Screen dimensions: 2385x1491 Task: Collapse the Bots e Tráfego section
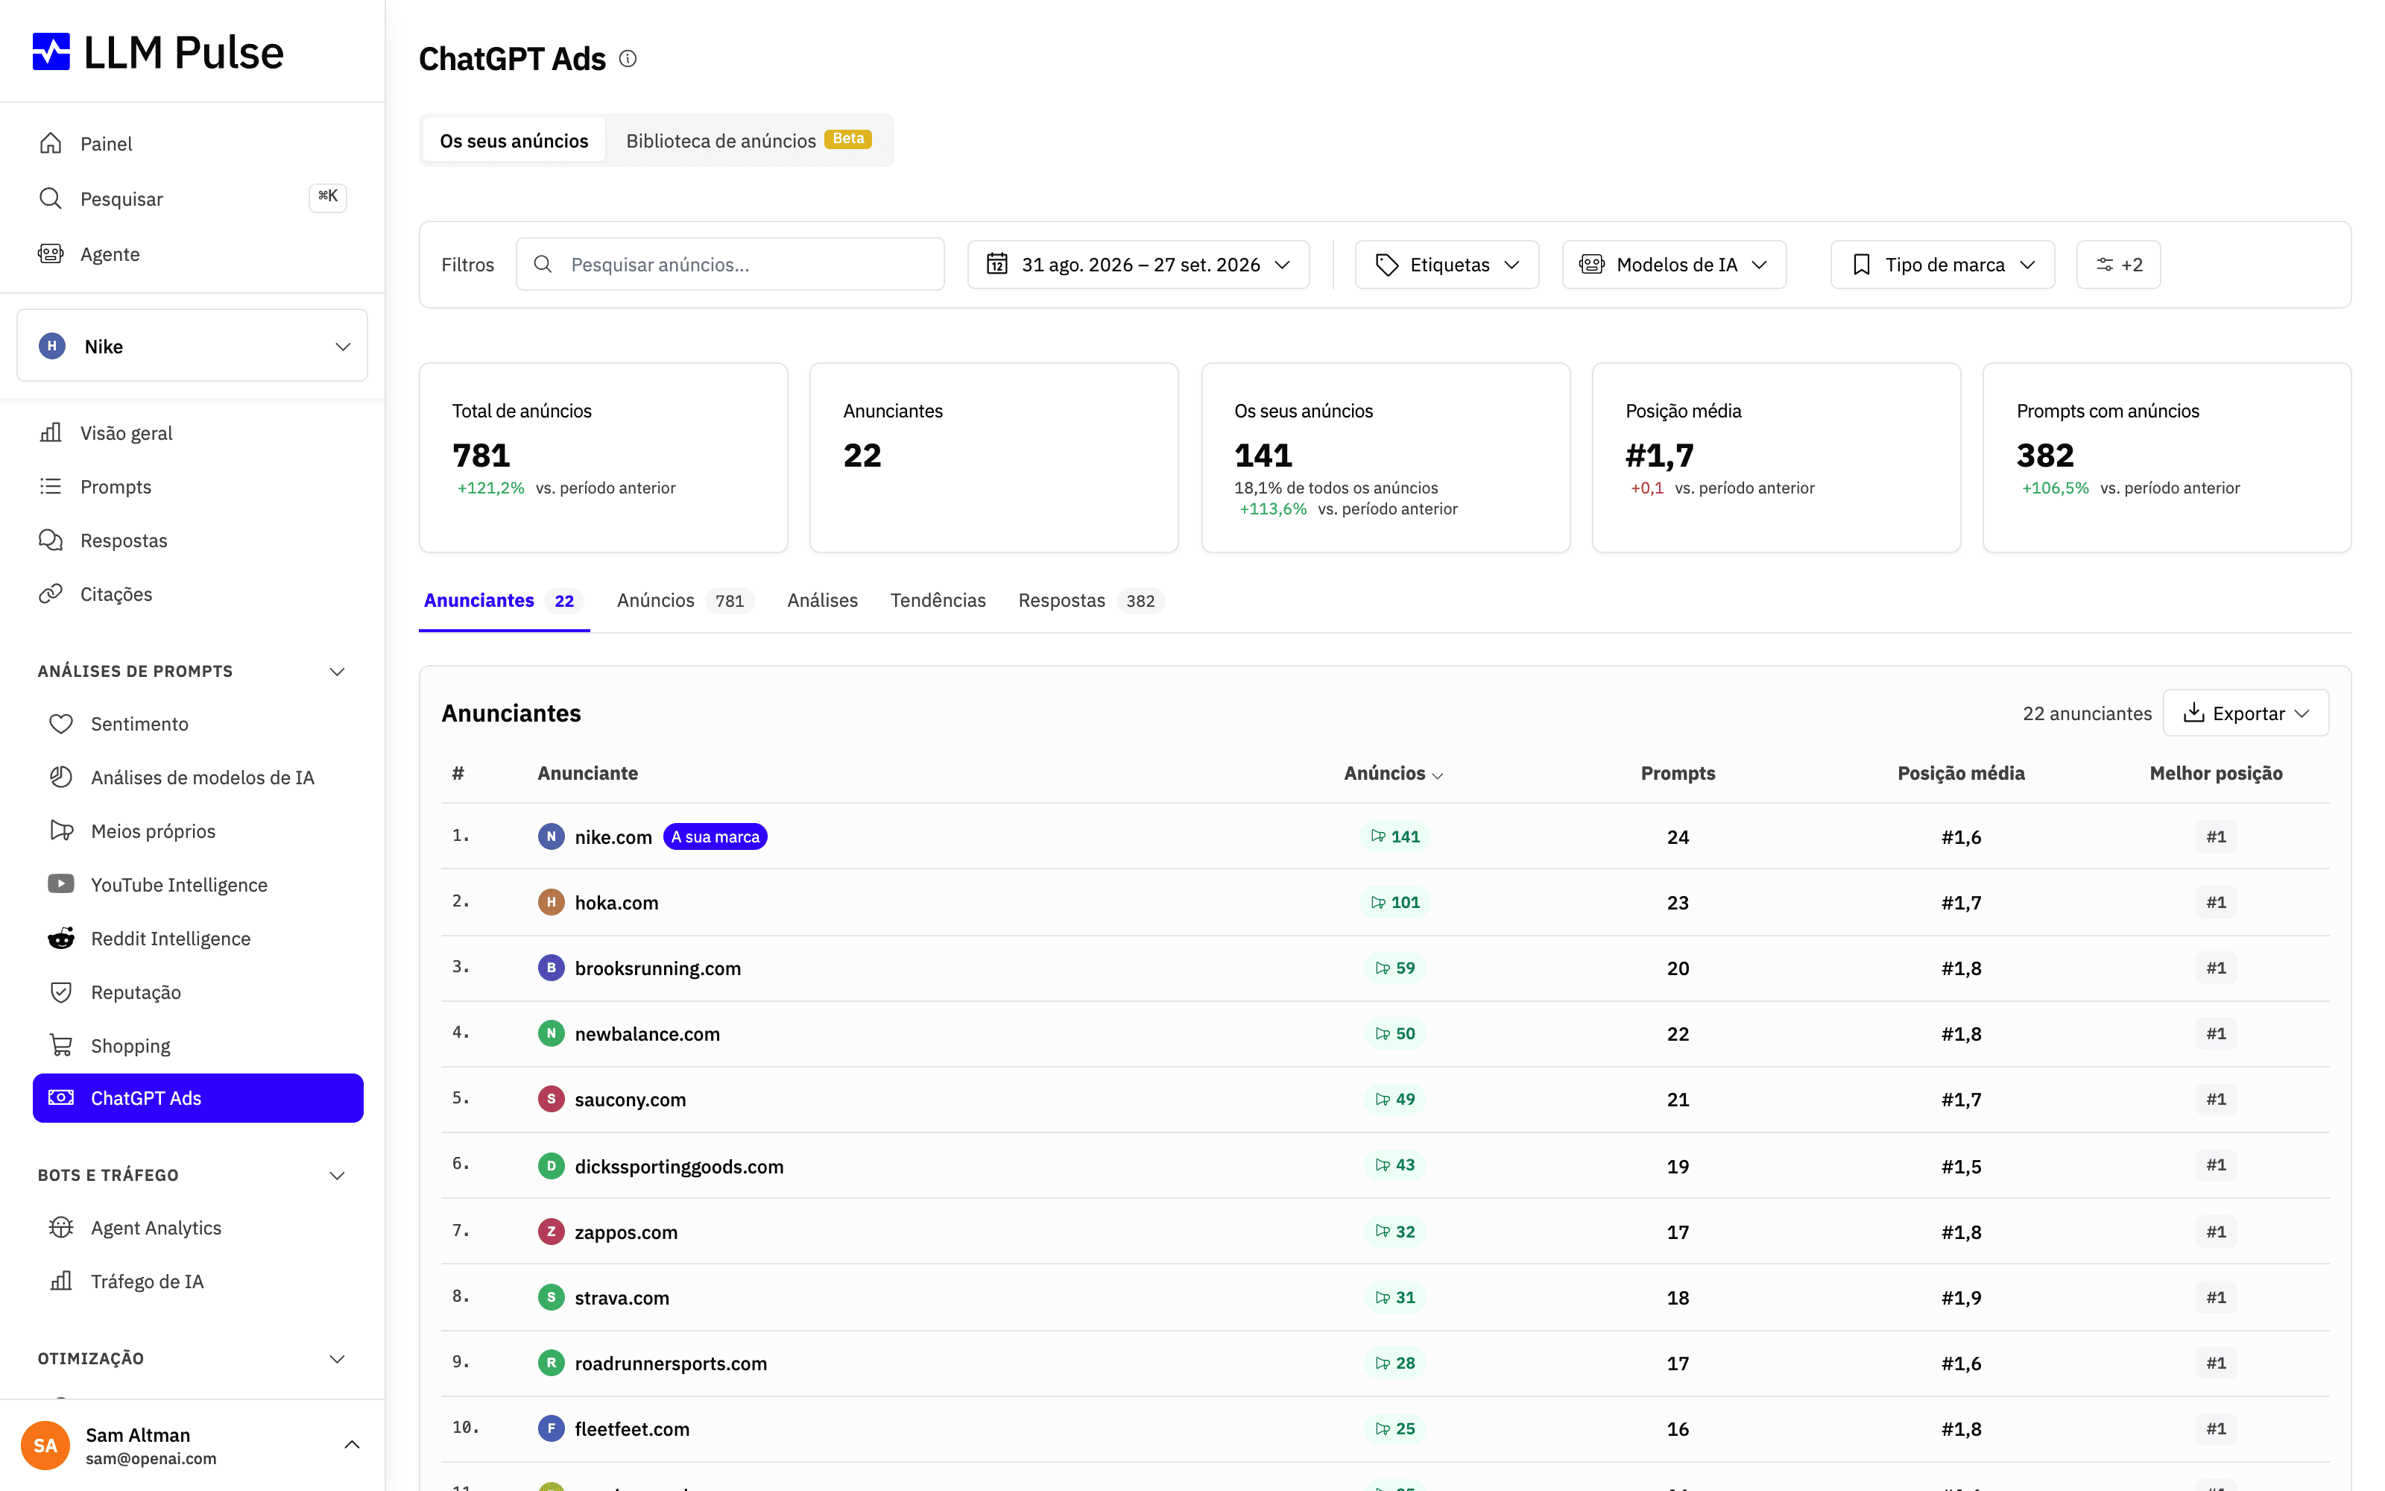tap(337, 1176)
